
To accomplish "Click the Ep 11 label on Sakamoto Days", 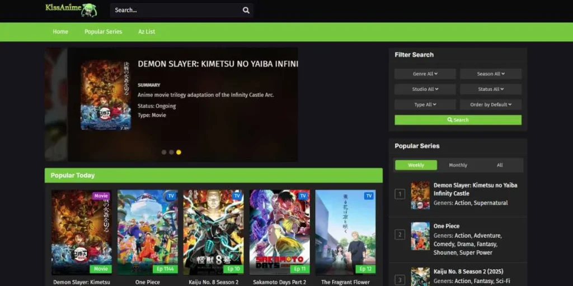I will pos(300,269).
